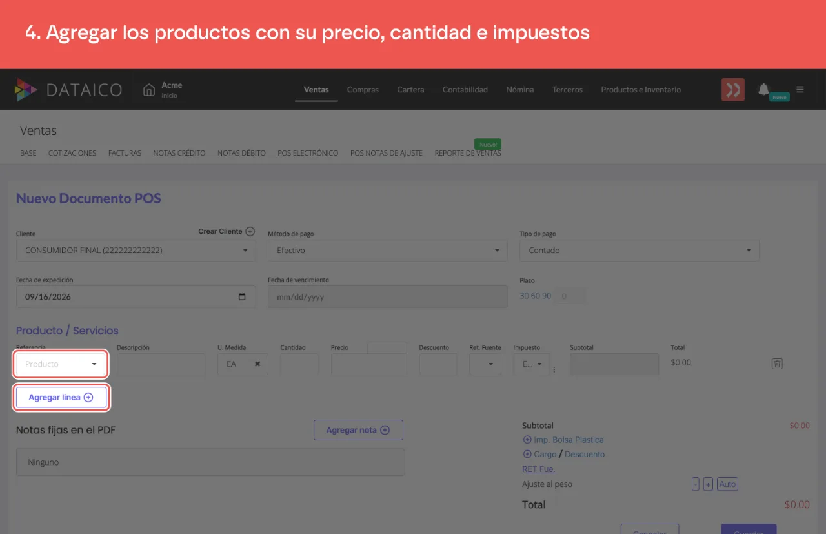Delete the product line with trash icon
Image resolution: width=826 pixels, height=534 pixels.
tap(777, 364)
